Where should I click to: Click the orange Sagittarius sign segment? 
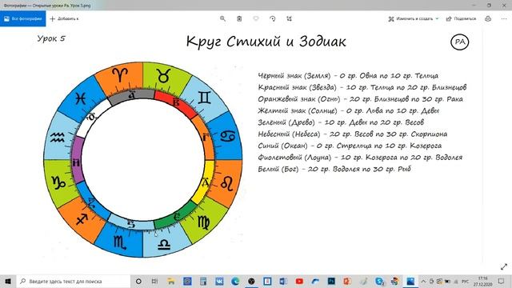click(x=82, y=219)
